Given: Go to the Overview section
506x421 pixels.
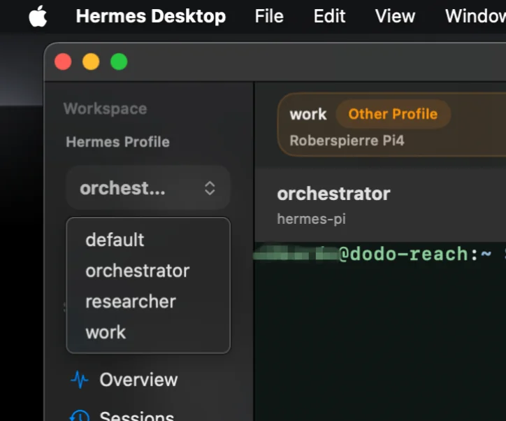Looking at the screenshot, I should point(138,380).
